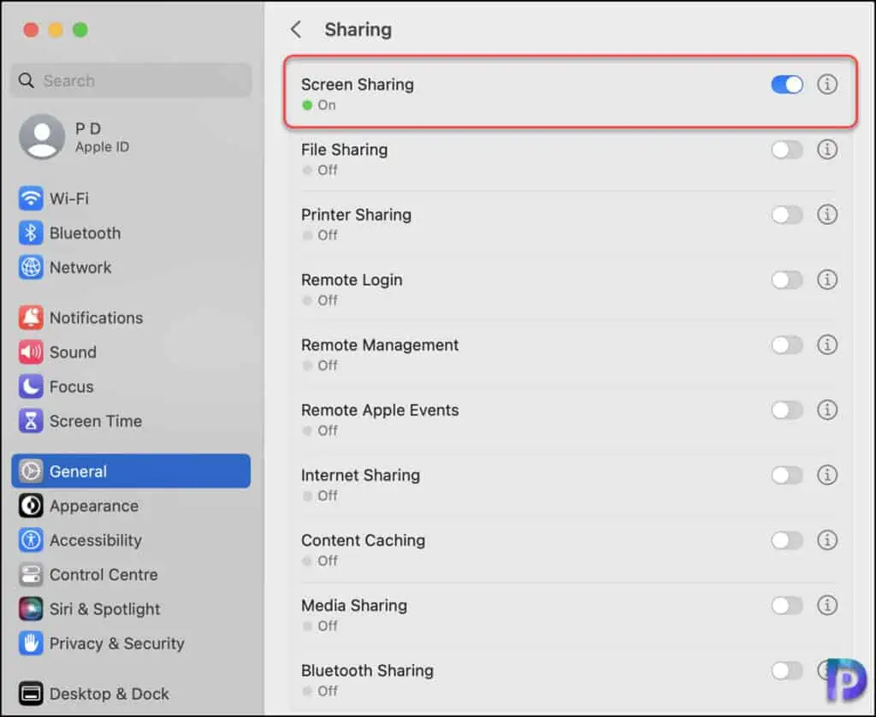Click the Siri & Spotlight icon
This screenshot has width=876, height=717.
31,609
